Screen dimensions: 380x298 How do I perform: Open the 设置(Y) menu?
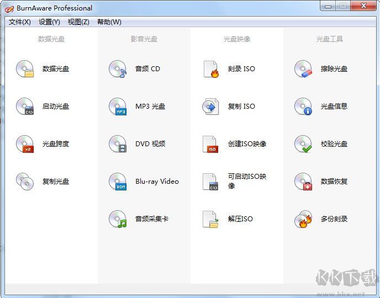pos(49,22)
